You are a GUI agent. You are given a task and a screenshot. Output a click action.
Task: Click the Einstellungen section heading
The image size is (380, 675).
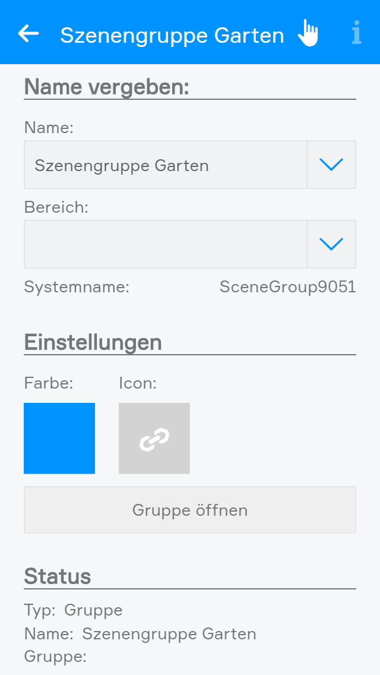[93, 343]
